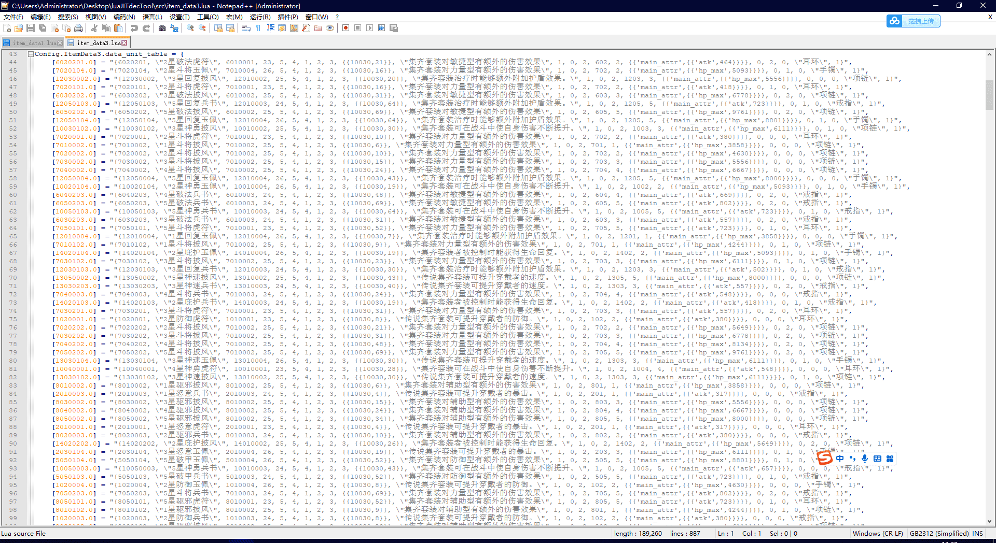Screen dimensions: 996x543
Task: Click the Print toolbar icon
Action: [x=78, y=28]
